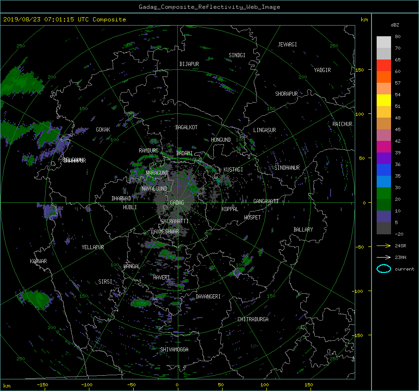Click the GOKAK city label
419x391 pixels.
[103, 130]
